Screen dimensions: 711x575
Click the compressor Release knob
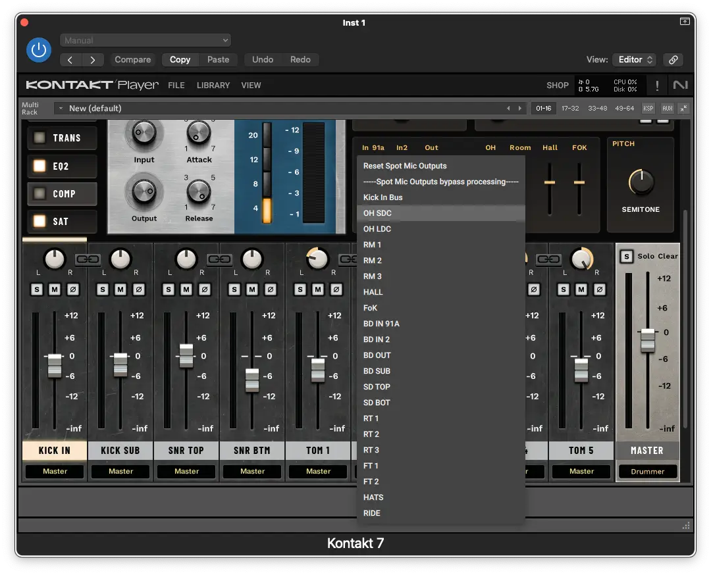click(x=199, y=191)
